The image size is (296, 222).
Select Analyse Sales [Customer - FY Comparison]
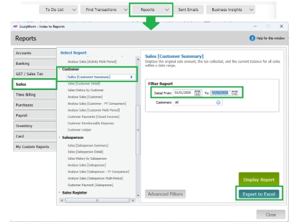pyautogui.click(x=97, y=104)
